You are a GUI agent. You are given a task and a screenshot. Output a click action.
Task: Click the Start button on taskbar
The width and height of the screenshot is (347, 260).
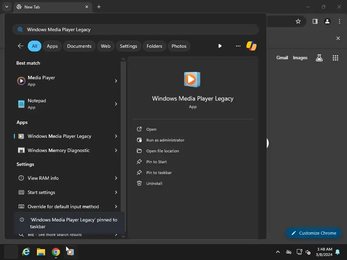tap(11, 252)
